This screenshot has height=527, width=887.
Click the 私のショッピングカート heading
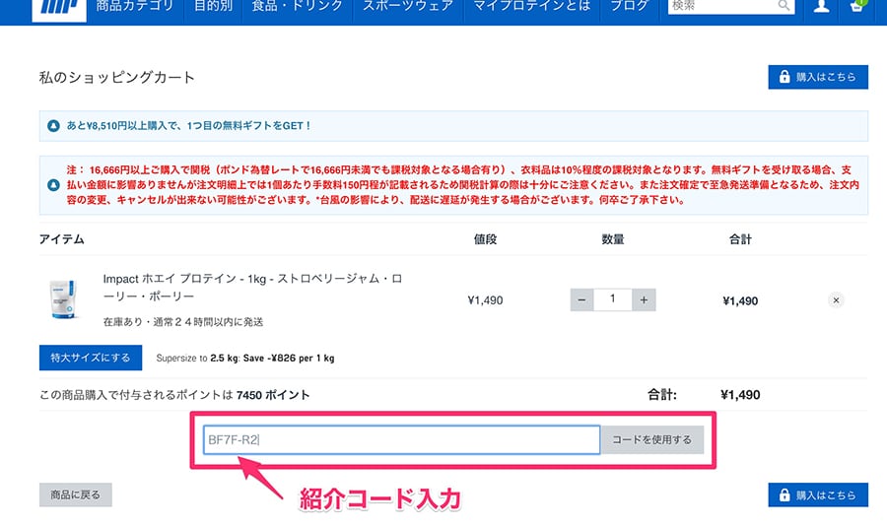(x=116, y=78)
